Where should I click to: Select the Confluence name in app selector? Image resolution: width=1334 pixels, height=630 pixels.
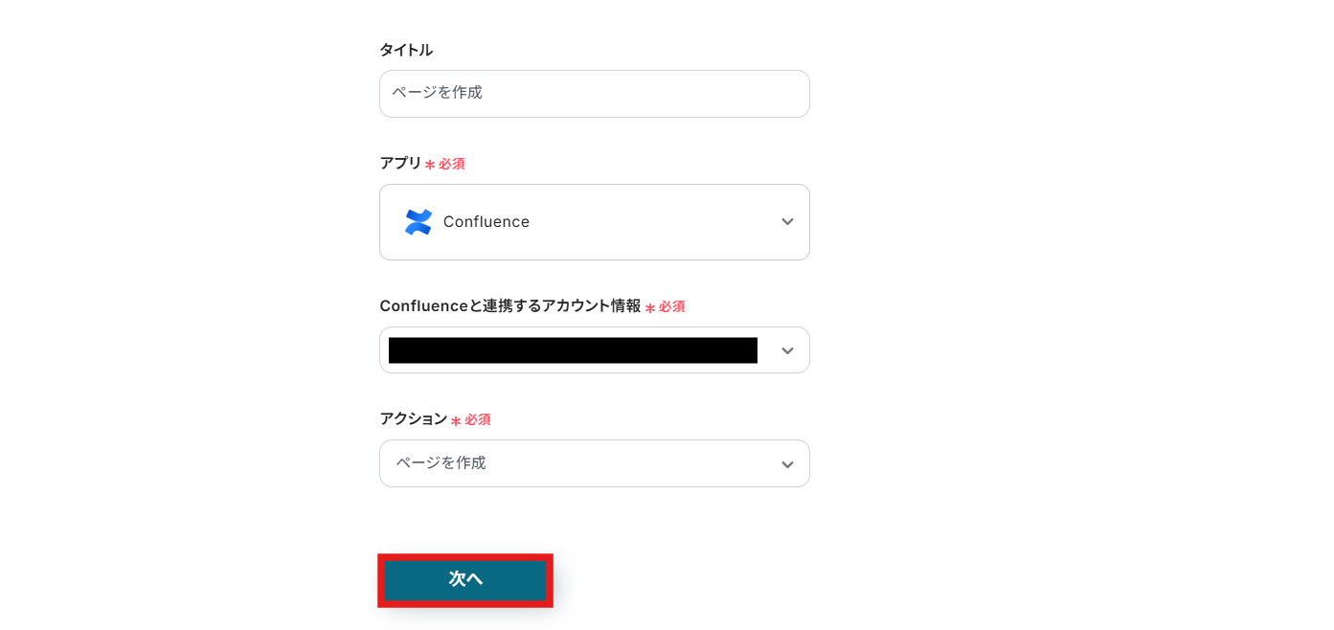486,222
